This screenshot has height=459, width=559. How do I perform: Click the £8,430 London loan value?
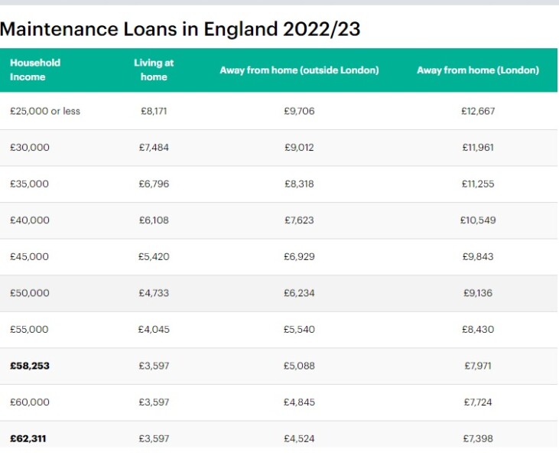click(478, 330)
